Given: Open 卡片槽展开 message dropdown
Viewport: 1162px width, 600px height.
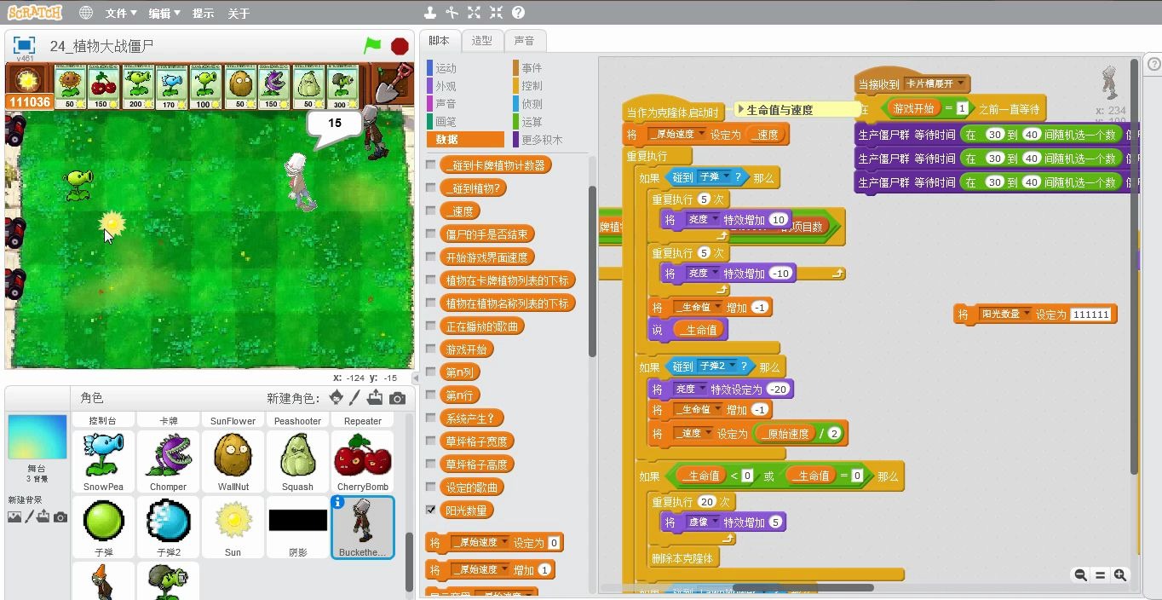Looking at the screenshot, I should point(961,84).
